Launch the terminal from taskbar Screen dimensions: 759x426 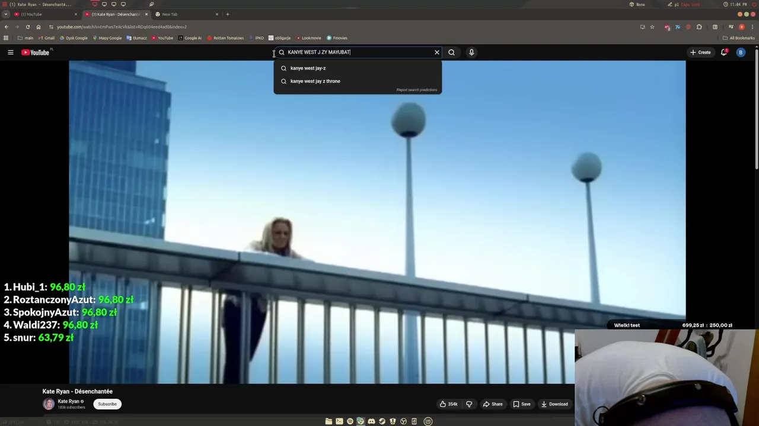(x=339, y=421)
